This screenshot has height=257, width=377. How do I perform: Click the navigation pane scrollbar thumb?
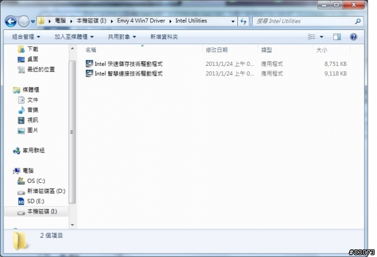tap(72, 132)
